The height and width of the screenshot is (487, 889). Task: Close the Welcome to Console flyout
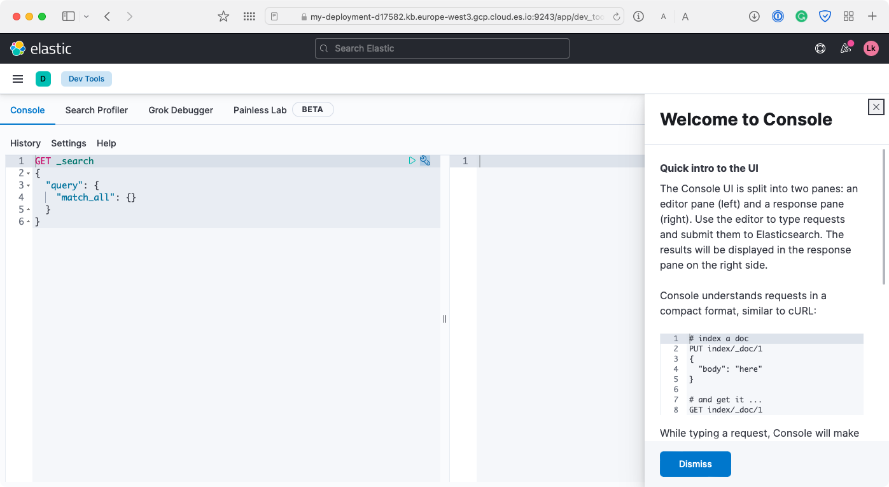tap(876, 107)
